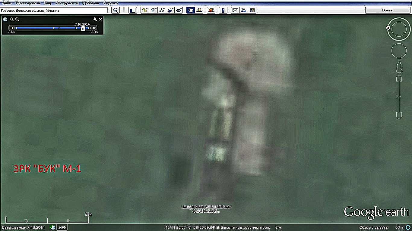Image resolution: width=412 pixels, height=231 pixels.
Task: Click the 2005 historical imagery button
Action: click(62, 227)
